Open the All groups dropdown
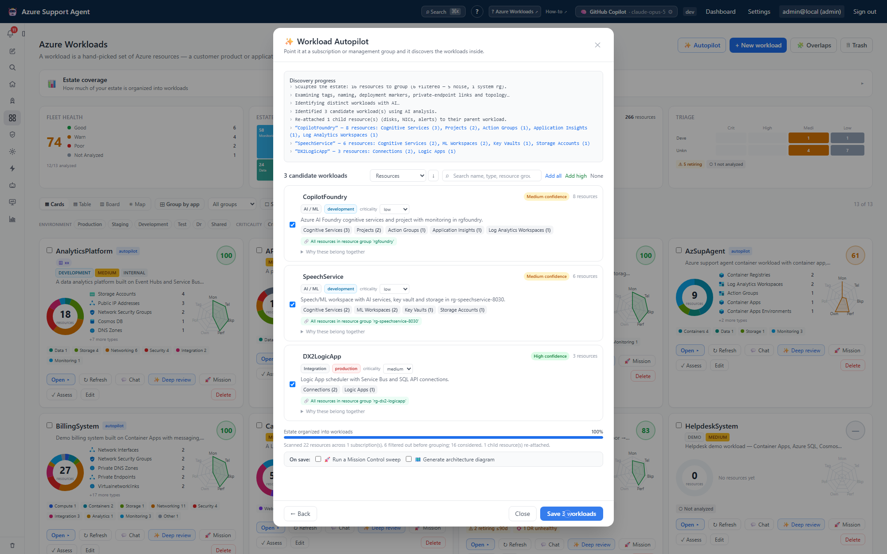 pyautogui.click(x=232, y=204)
